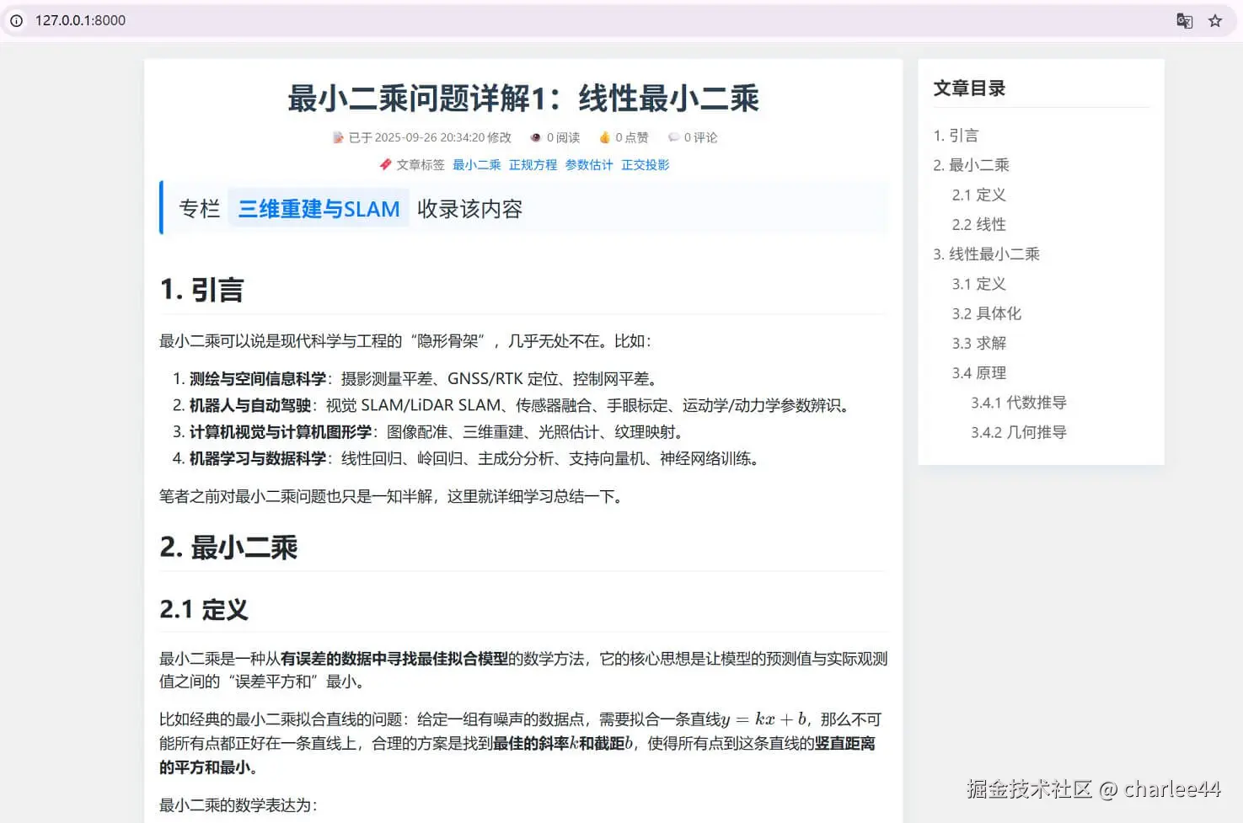Open the 最小二乘 tag link
Screen dimensions: 1243x823
pos(476,164)
